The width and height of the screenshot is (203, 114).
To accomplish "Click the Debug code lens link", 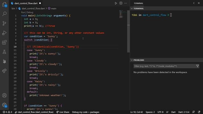I will point(30,12).
